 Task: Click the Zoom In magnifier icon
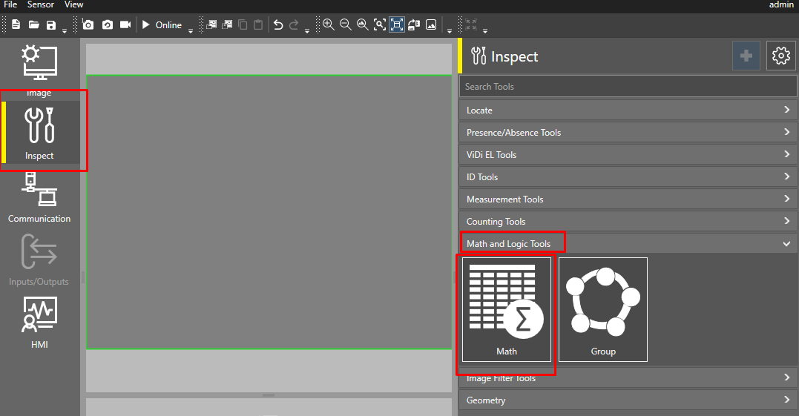[328, 25]
